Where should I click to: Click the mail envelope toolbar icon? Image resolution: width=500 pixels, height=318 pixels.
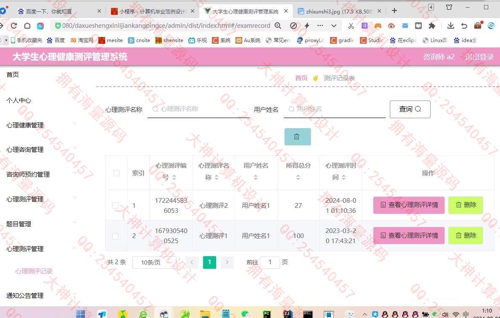click(405, 26)
